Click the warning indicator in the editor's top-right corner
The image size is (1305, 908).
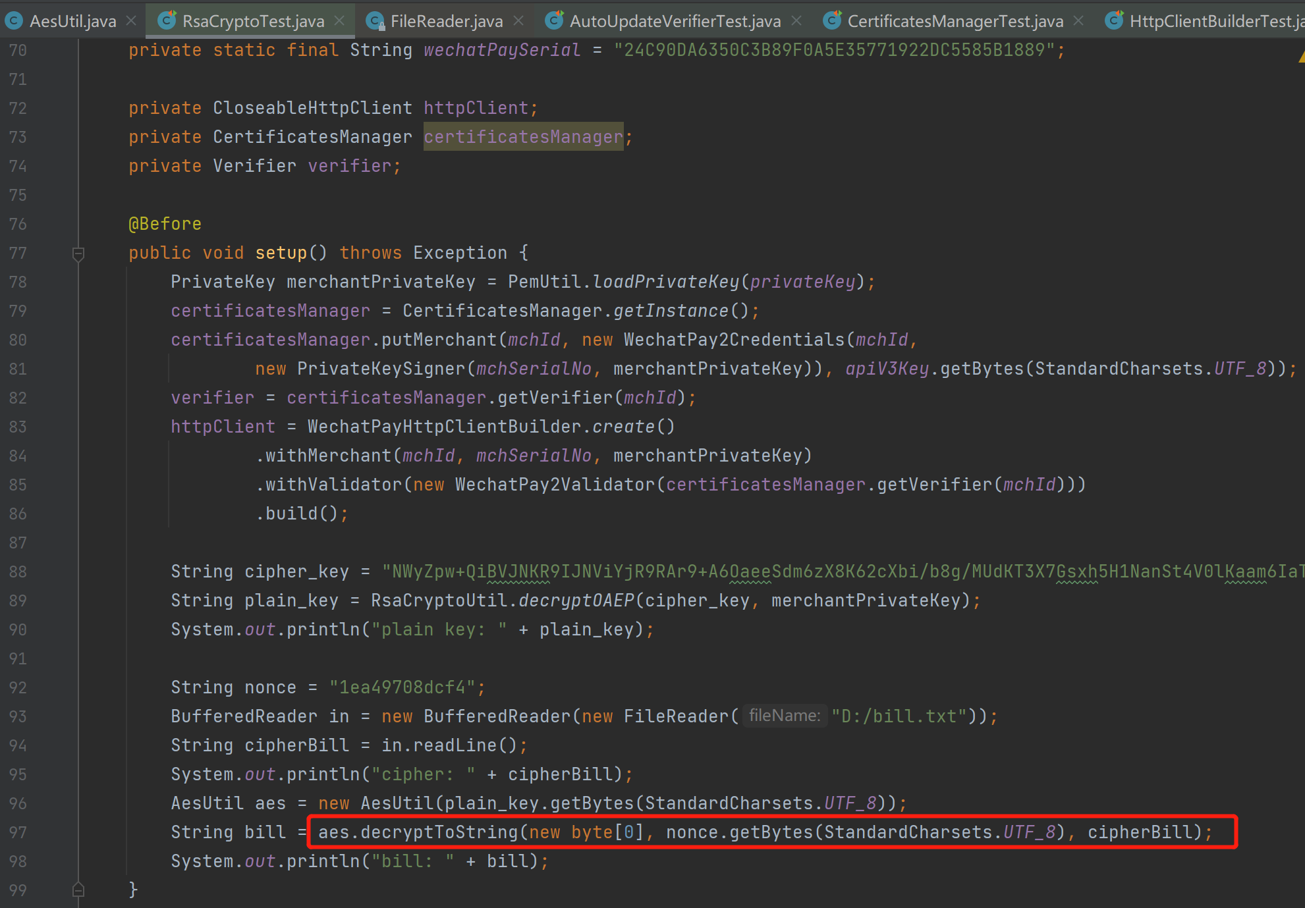coord(1301,58)
